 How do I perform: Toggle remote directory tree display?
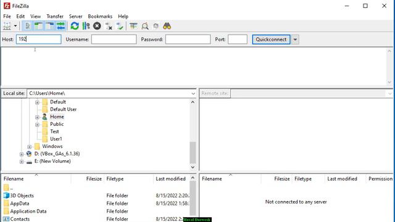[49, 26]
